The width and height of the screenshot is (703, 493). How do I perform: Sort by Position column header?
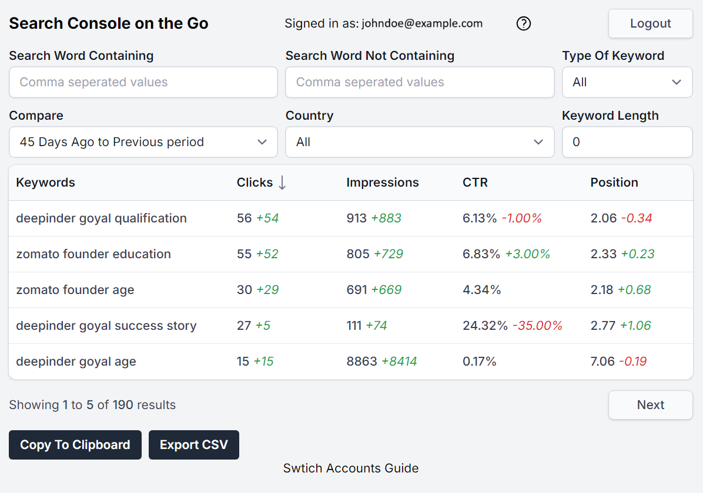coord(614,183)
